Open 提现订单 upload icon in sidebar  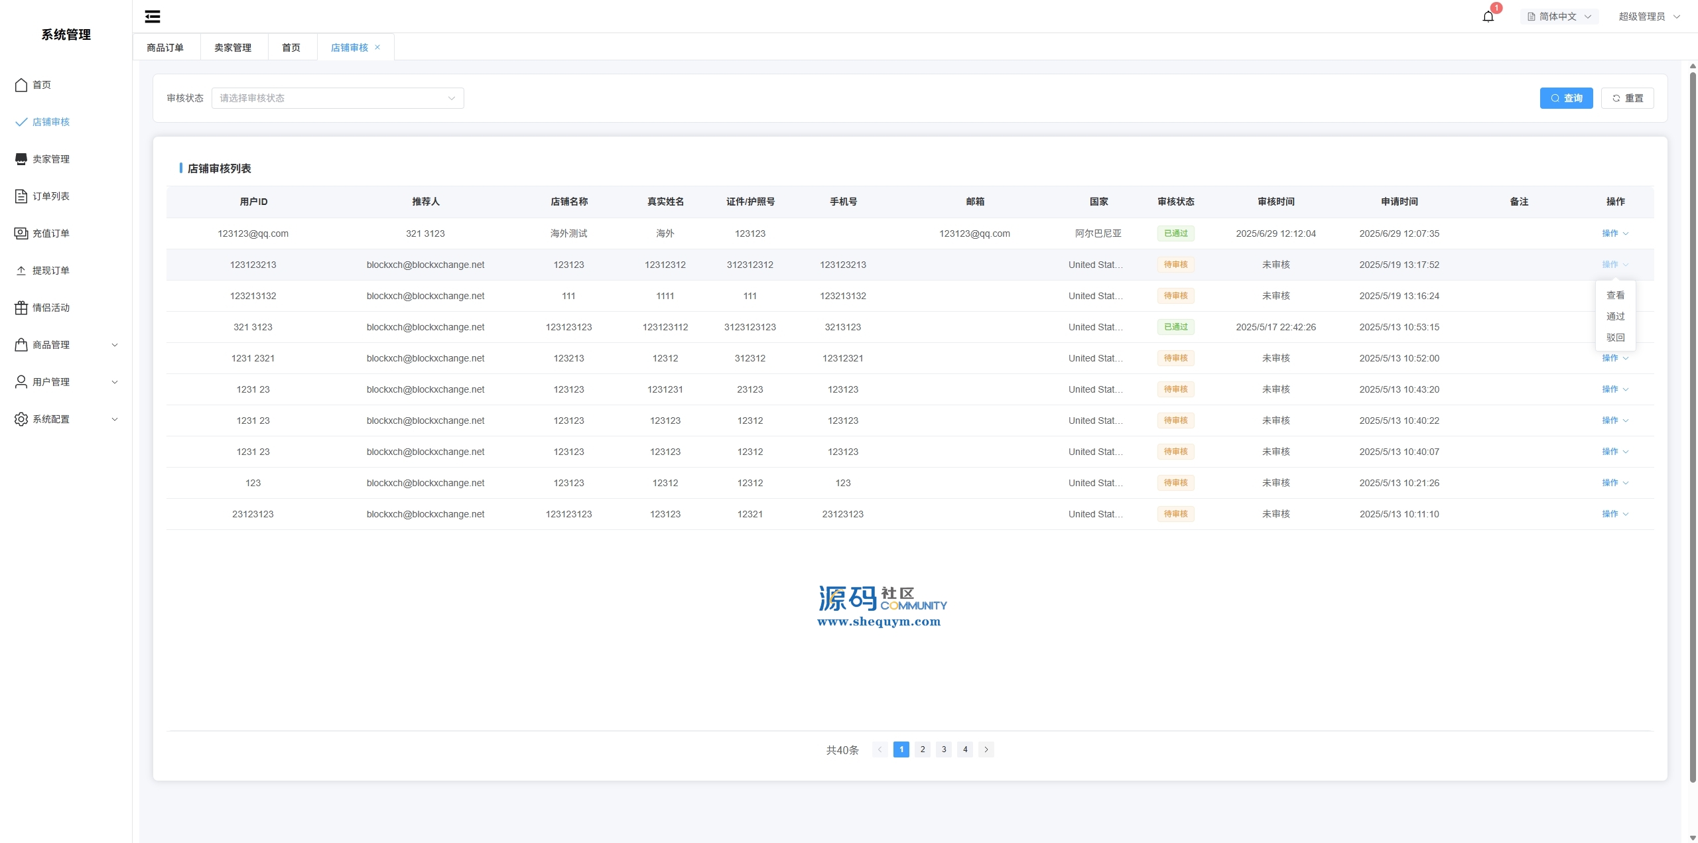pos(21,271)
